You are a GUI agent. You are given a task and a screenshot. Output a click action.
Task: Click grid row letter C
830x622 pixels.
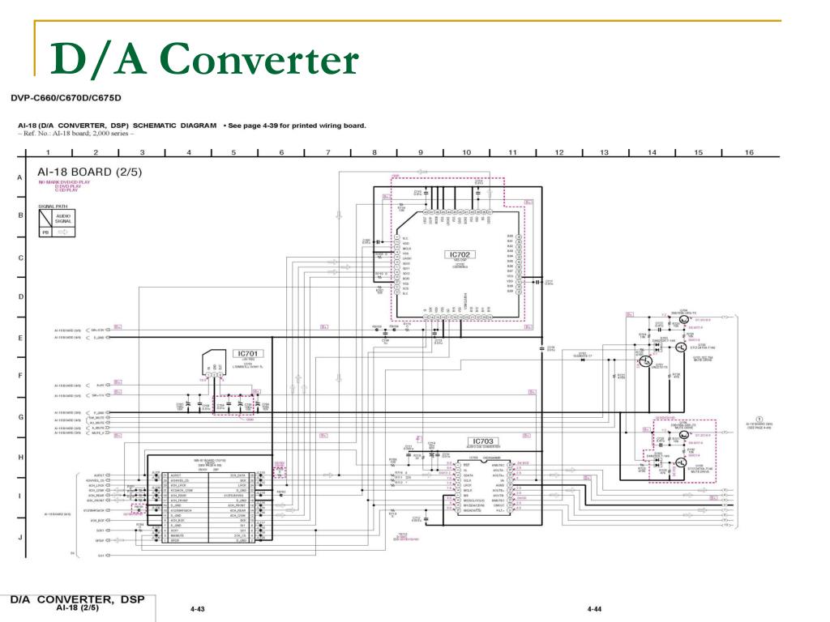[20, 258]
